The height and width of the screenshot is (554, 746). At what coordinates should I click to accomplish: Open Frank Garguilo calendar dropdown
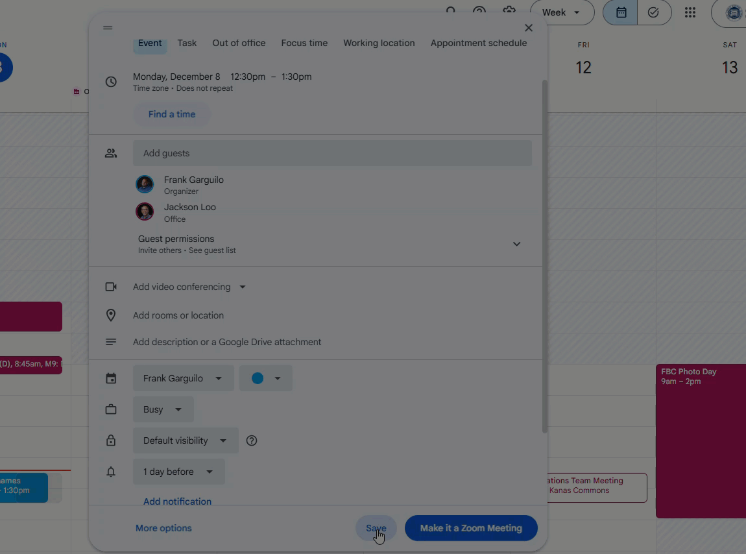click(183, 378)
